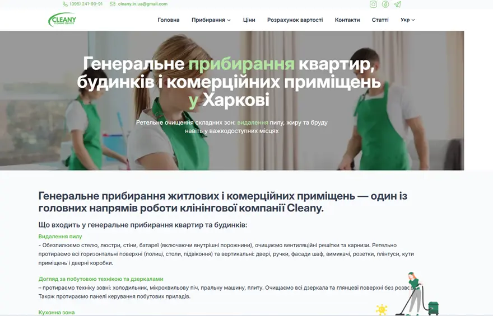Open the Telegram paper plane icon
Image resolution: width=493 pixels, height=316 pixels.
point(397,4)
